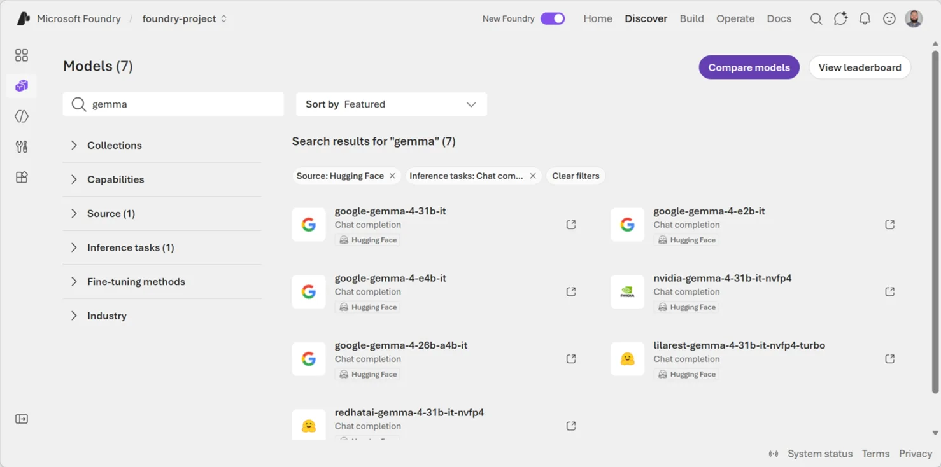The height and width of the screenshot is (467, 941).
Task: Click the vertical scrollbar up arrow
Action: 935,44
